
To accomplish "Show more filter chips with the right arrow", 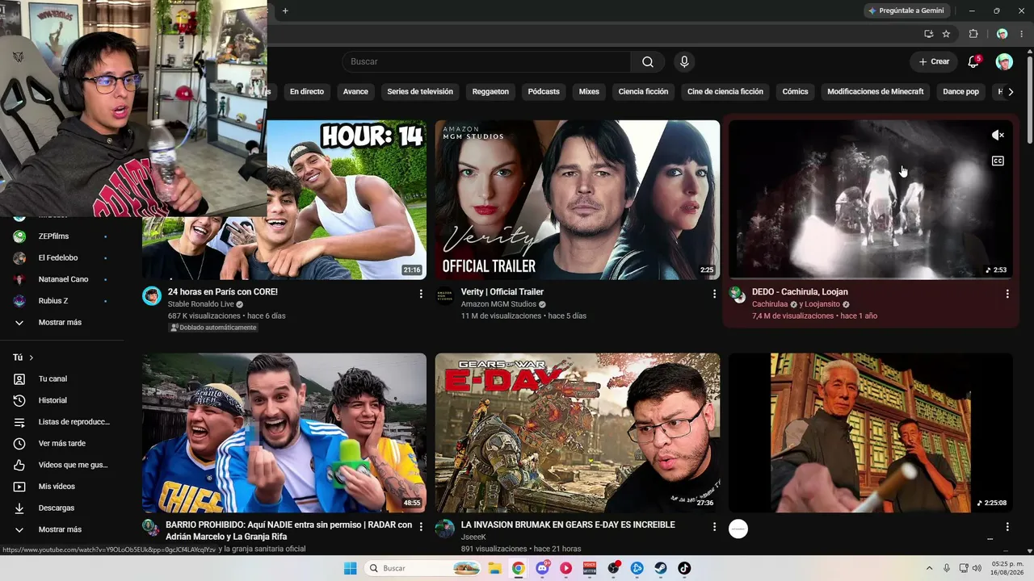I will (1011, 92).
